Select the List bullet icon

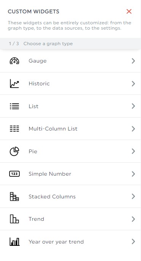[14, 106]
